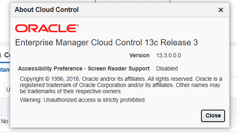Click the About Cloud Control title
Image resolution: width=237 pixels, height=134 pixels.
[x=47, y=10]
